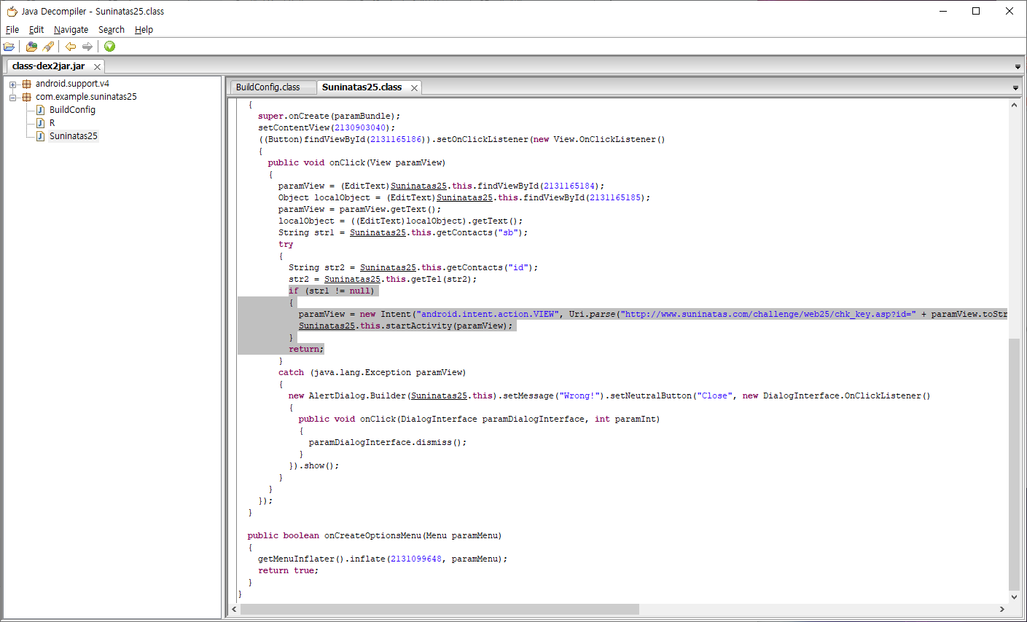This screenshot has height=622, width=1027.
Task: Click the android.support.v4 package icon
Action: coord(27,84)
